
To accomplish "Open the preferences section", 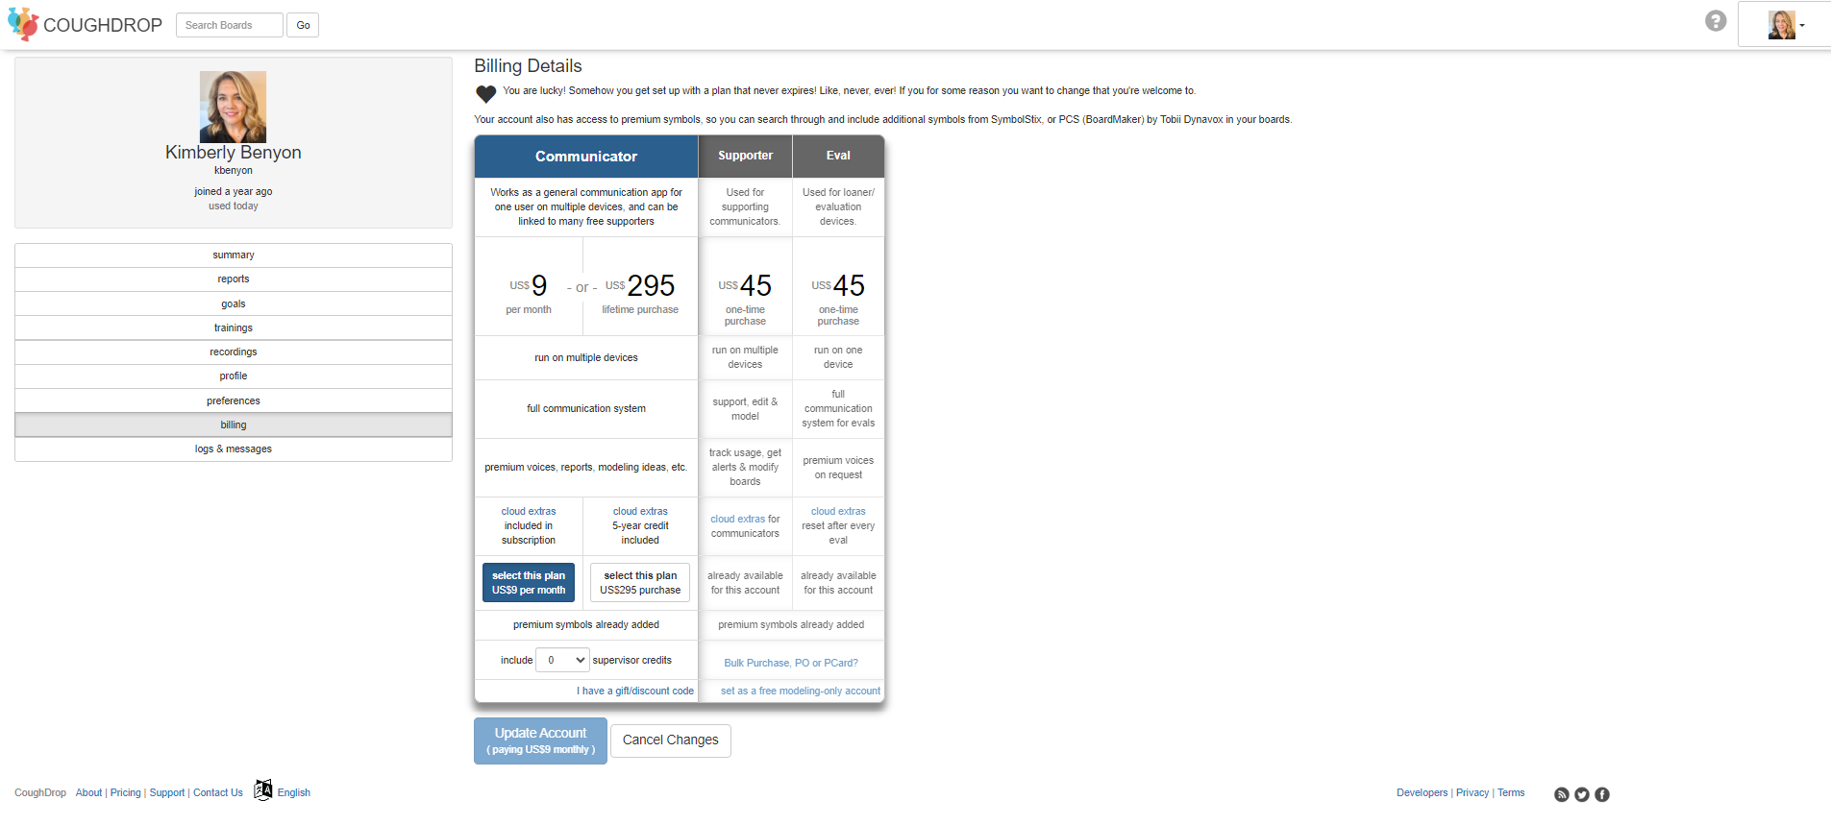I will (234, 401).
